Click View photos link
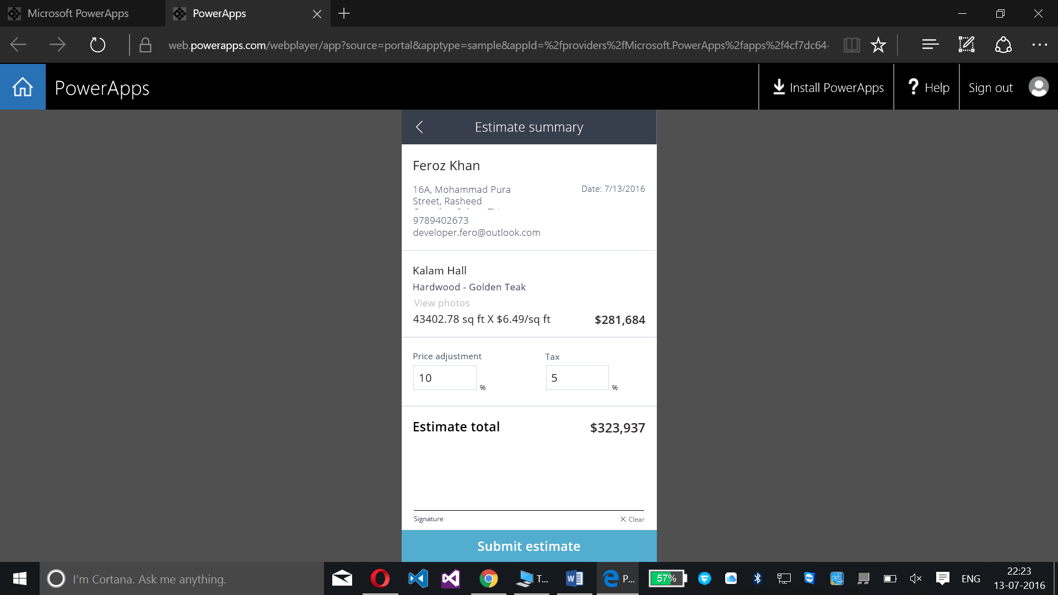Screen dimensions: 1058x595 click(x=441, y=303)
